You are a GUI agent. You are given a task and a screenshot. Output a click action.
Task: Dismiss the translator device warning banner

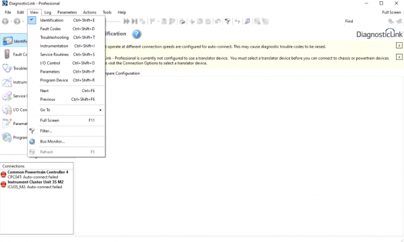pyautogui.click(x=399, y=57)
